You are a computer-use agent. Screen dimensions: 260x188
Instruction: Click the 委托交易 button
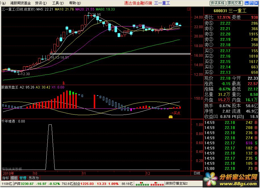234,3
